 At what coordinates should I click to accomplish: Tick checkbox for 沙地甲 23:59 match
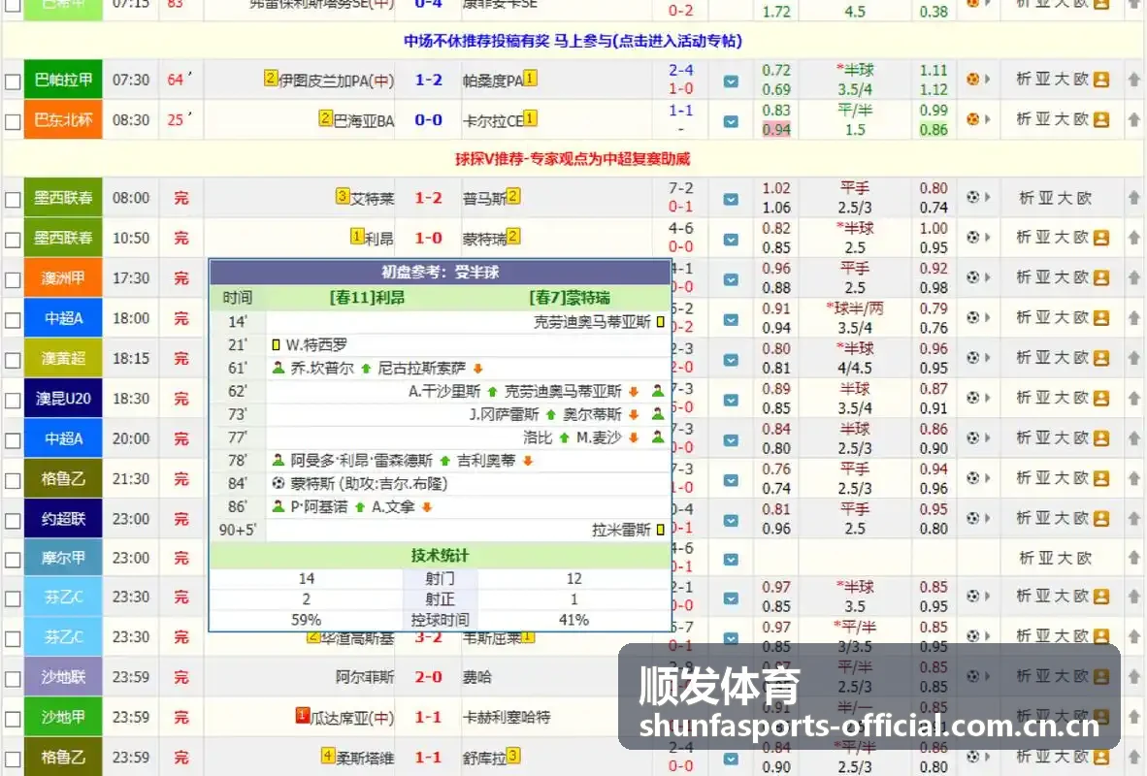pos(13,718)
